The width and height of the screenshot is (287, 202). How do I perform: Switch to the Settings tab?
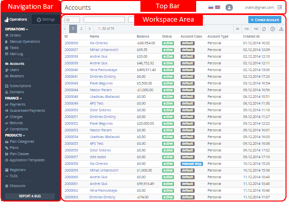pyautogui.click(x=45, y=20)
